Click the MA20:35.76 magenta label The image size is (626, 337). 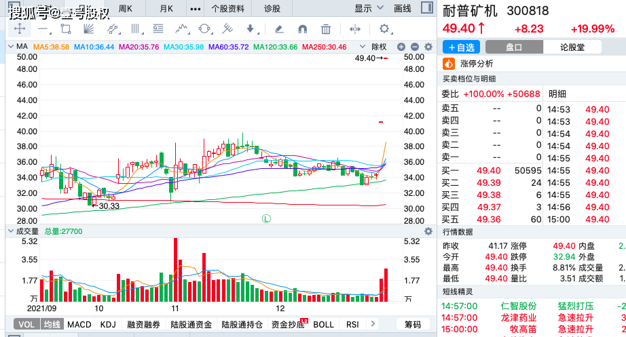tap(139, 47)
